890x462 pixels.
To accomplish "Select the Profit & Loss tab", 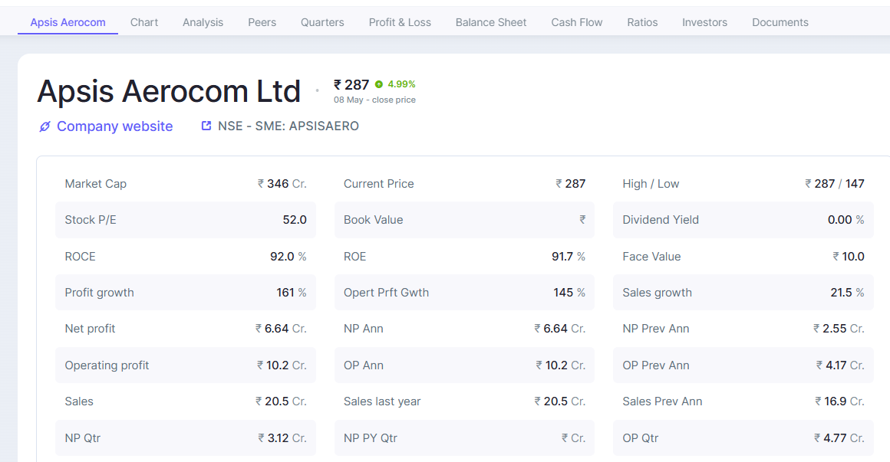I will click(400, 22).
